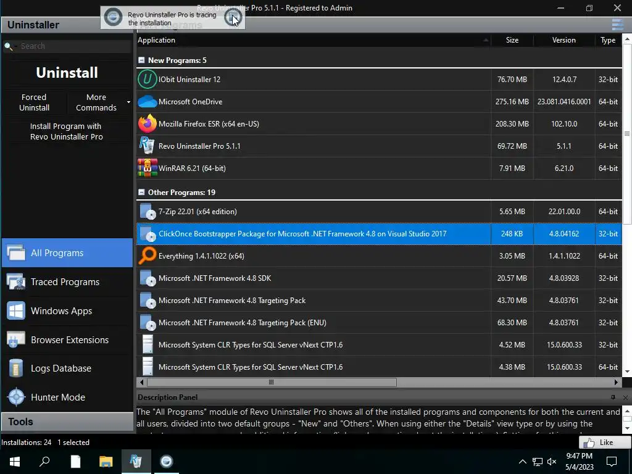Click the Microsoft OneDrive cloud icon
The height and width of the screenshot is (474, 632).
pyautogui.click(x=147, y=102)
